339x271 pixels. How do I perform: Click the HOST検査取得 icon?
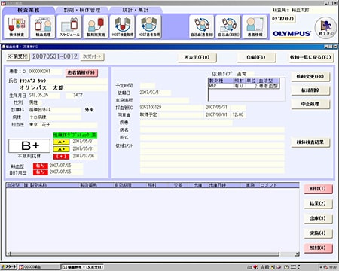pos(123,26)
